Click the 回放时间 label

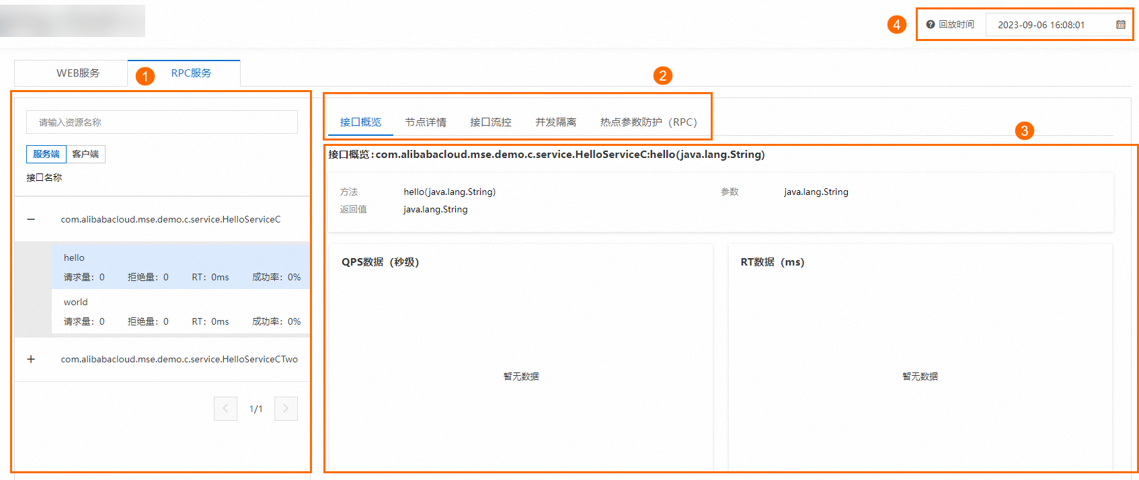pos(956,24)
